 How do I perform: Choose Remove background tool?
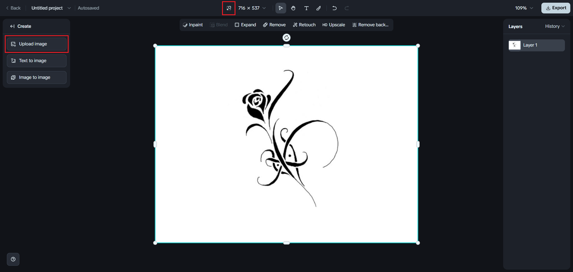pyautogui.click(x=370, y=25)
